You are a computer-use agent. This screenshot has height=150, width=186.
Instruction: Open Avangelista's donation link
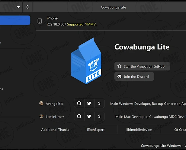pyautogui.click(x=99, y=103)
